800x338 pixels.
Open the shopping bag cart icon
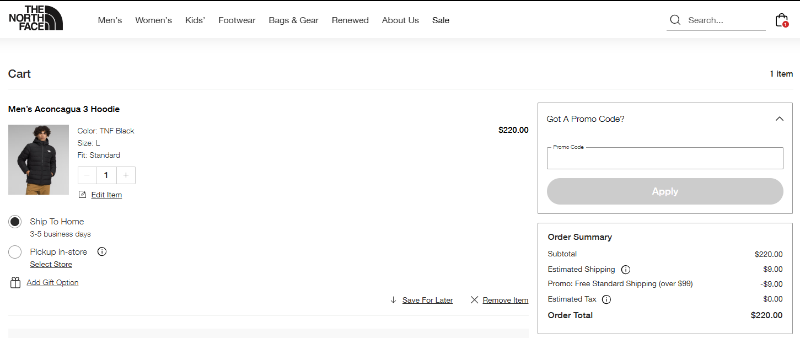click(782, 18)
